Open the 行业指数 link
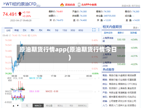142x108 pixels. (x=122, y=80)
